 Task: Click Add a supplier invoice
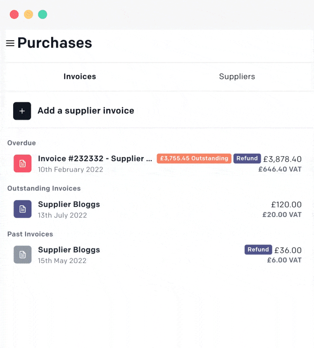tap(86, 111)
